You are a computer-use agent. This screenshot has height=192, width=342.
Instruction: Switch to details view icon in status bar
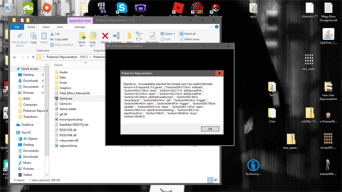tap(210, 180)
